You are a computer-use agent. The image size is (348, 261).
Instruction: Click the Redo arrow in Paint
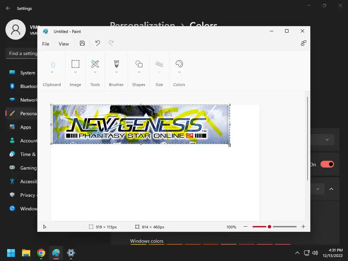(x=111, y=43)
